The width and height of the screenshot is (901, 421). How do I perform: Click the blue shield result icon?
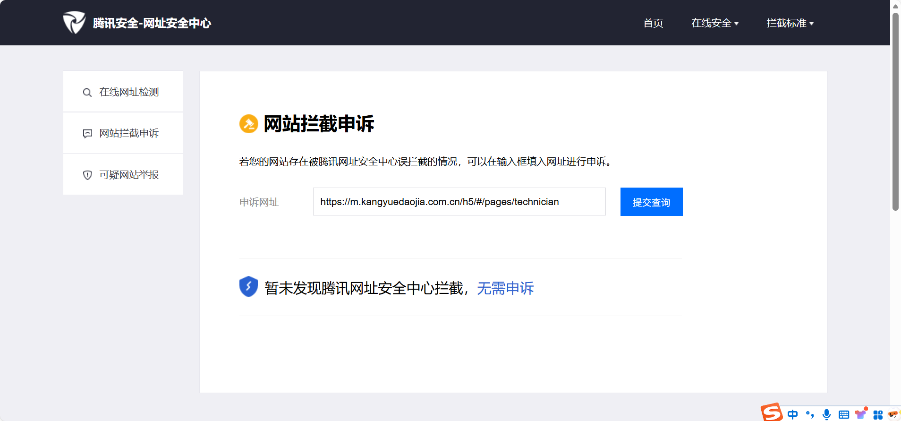point(248,287)
